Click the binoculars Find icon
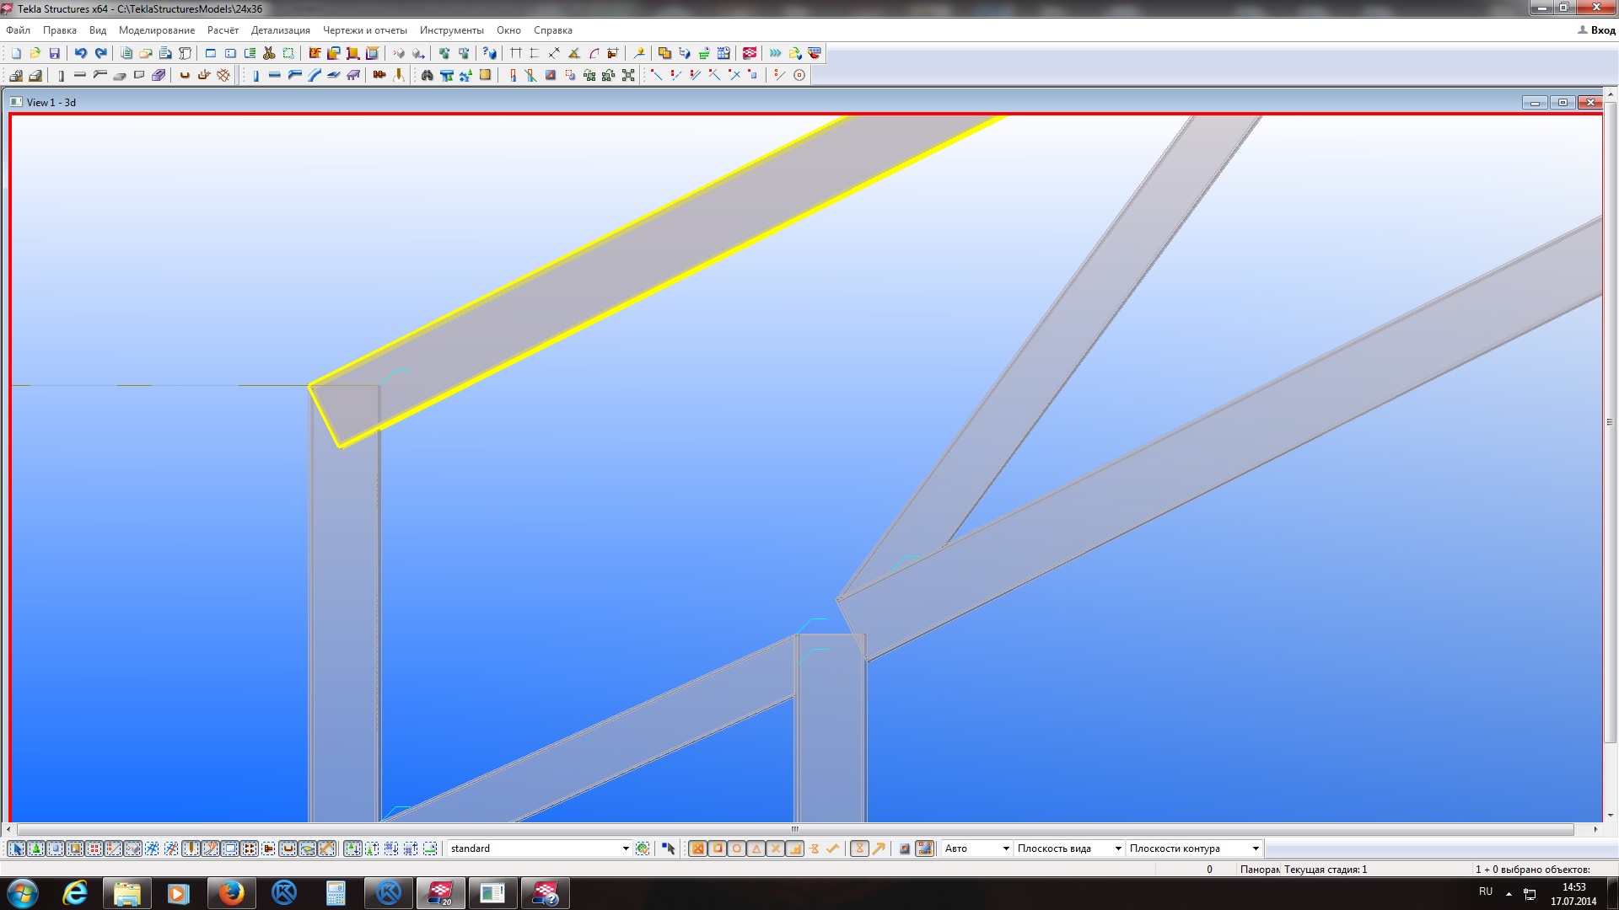 pyautogui.click(x=427, y=75)
